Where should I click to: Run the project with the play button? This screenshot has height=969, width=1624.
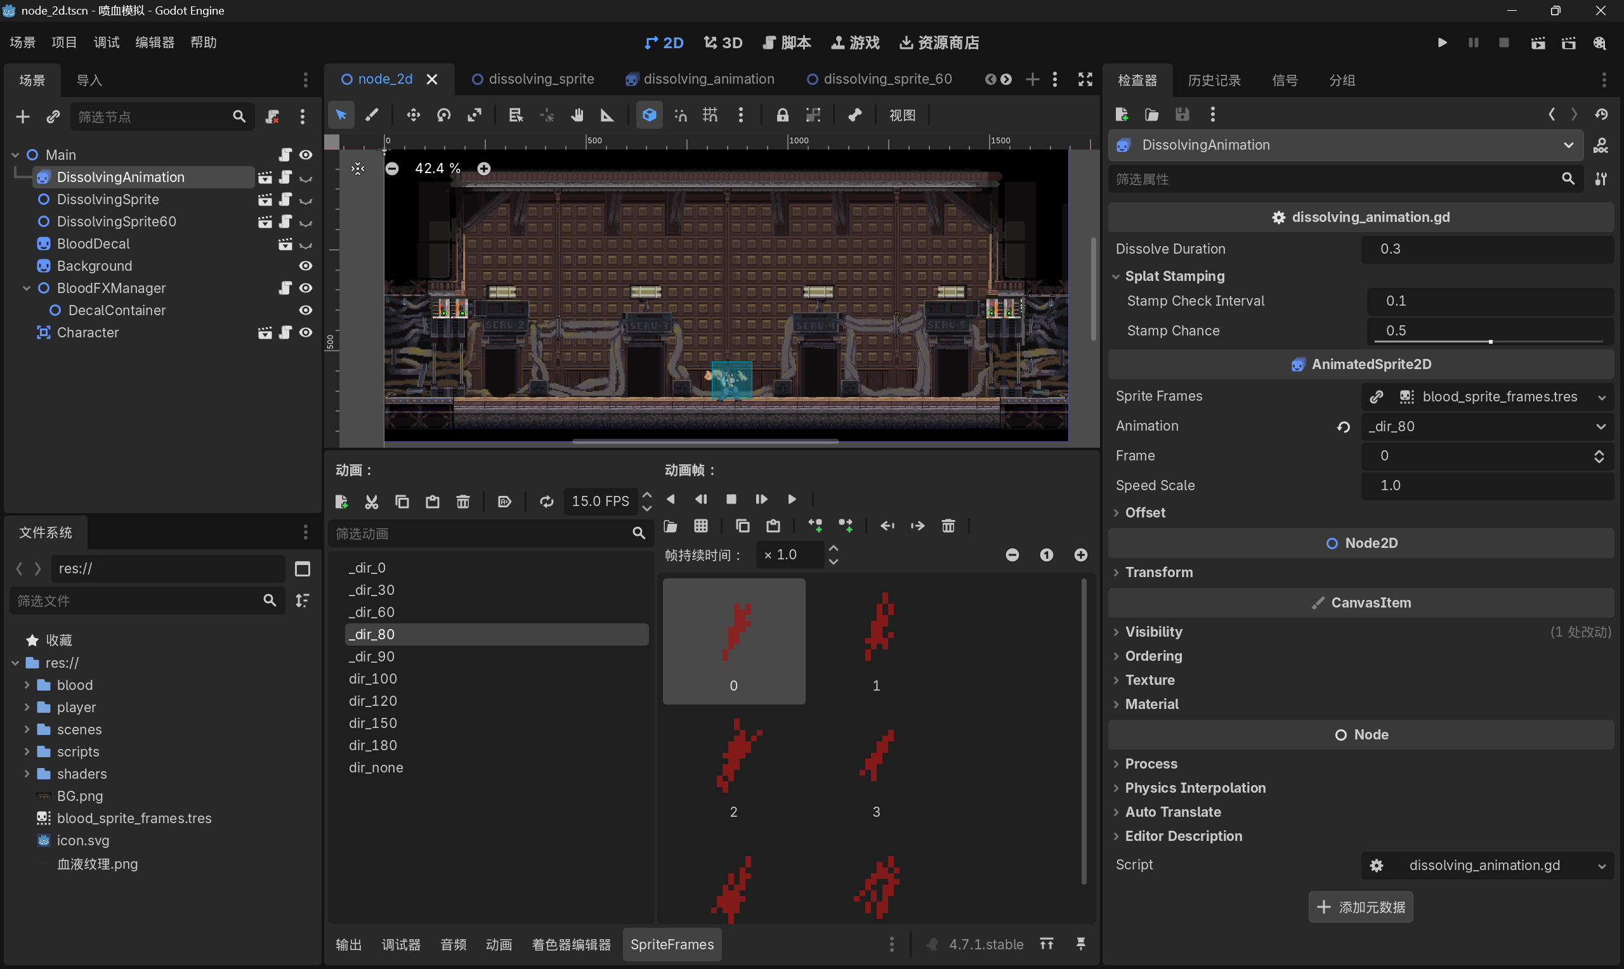[1442, 43]
